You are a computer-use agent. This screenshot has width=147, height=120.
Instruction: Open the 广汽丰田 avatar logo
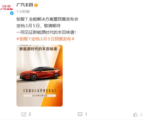(7, 8)
